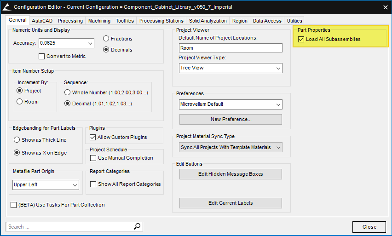Screen dimensions: 392x236
Task: Open the Processing Stations tab
Action: 161,21
